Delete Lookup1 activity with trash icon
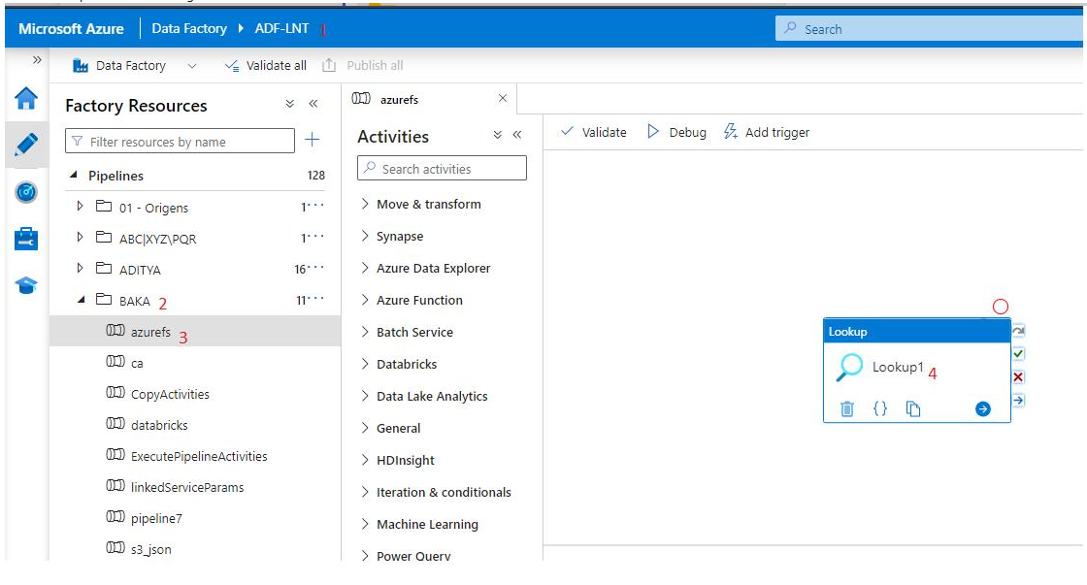Image resolution: width=1087 pixels, height=585 pixels. pos(847,409)
